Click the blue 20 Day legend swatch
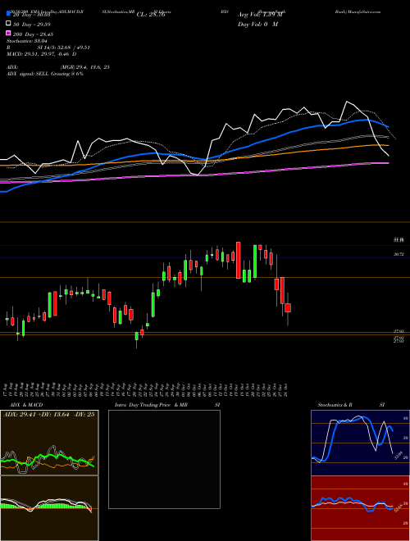410x541 pixels. (x=8, y=14)
